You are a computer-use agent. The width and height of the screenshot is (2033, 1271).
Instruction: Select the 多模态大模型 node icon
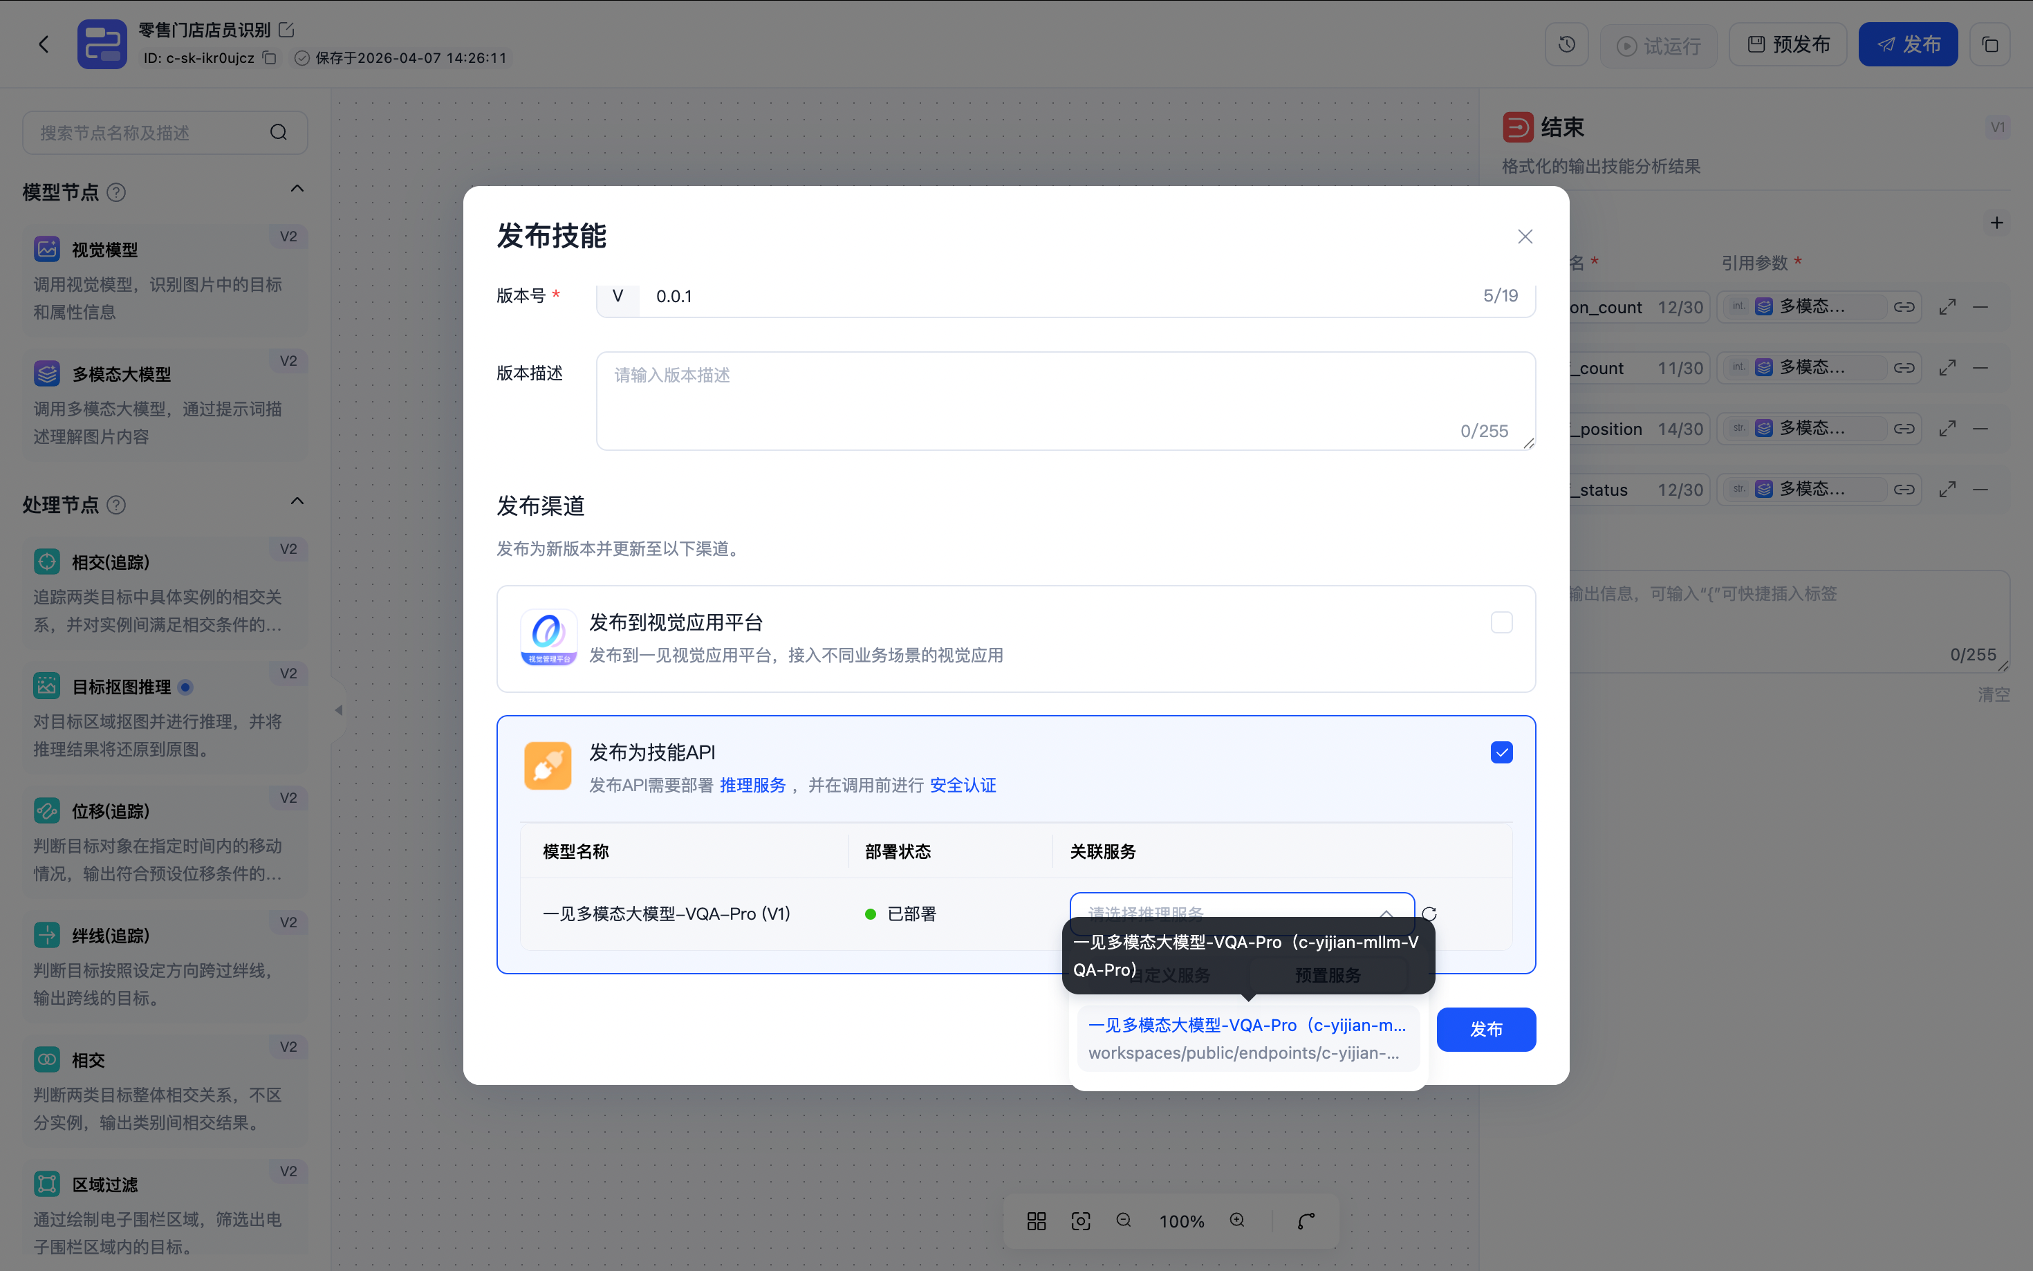point(47,373)
